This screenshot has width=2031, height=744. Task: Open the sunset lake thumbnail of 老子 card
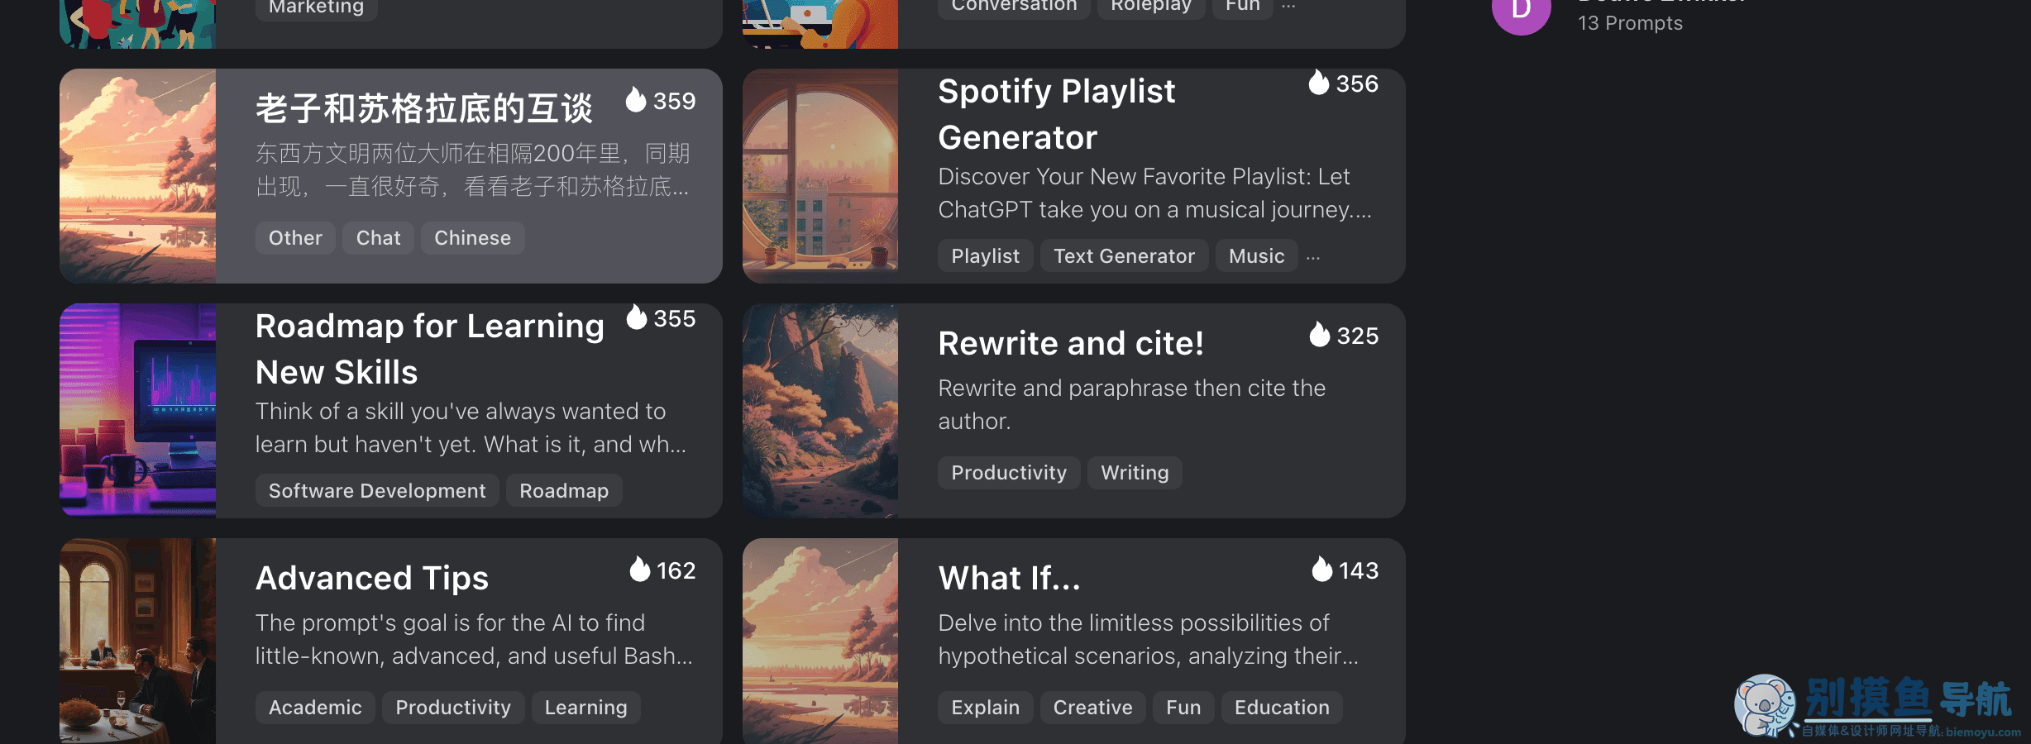(138, 176)
